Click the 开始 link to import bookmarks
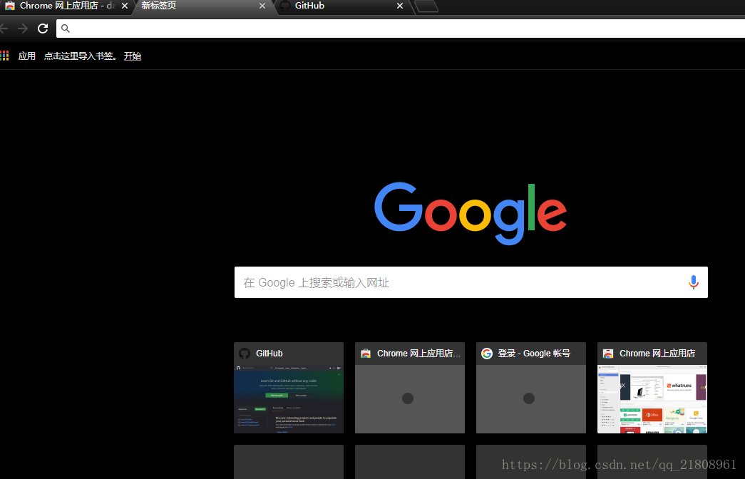Image resolution: width=745 pixels, height=479 pixels. coord(133,56)
